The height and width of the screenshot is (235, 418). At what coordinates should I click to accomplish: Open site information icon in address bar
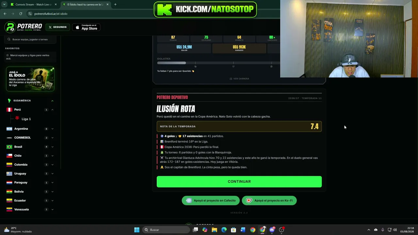30,14
